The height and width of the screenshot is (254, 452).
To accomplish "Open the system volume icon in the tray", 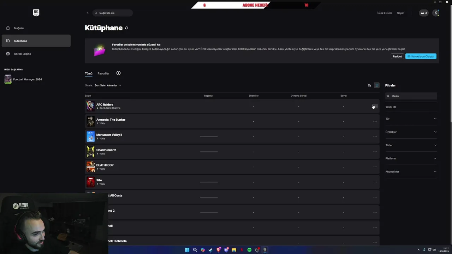I will (434, 250).
